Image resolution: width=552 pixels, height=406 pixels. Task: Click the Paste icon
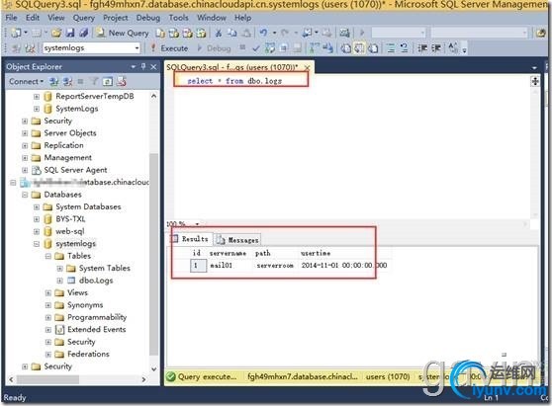246,33
